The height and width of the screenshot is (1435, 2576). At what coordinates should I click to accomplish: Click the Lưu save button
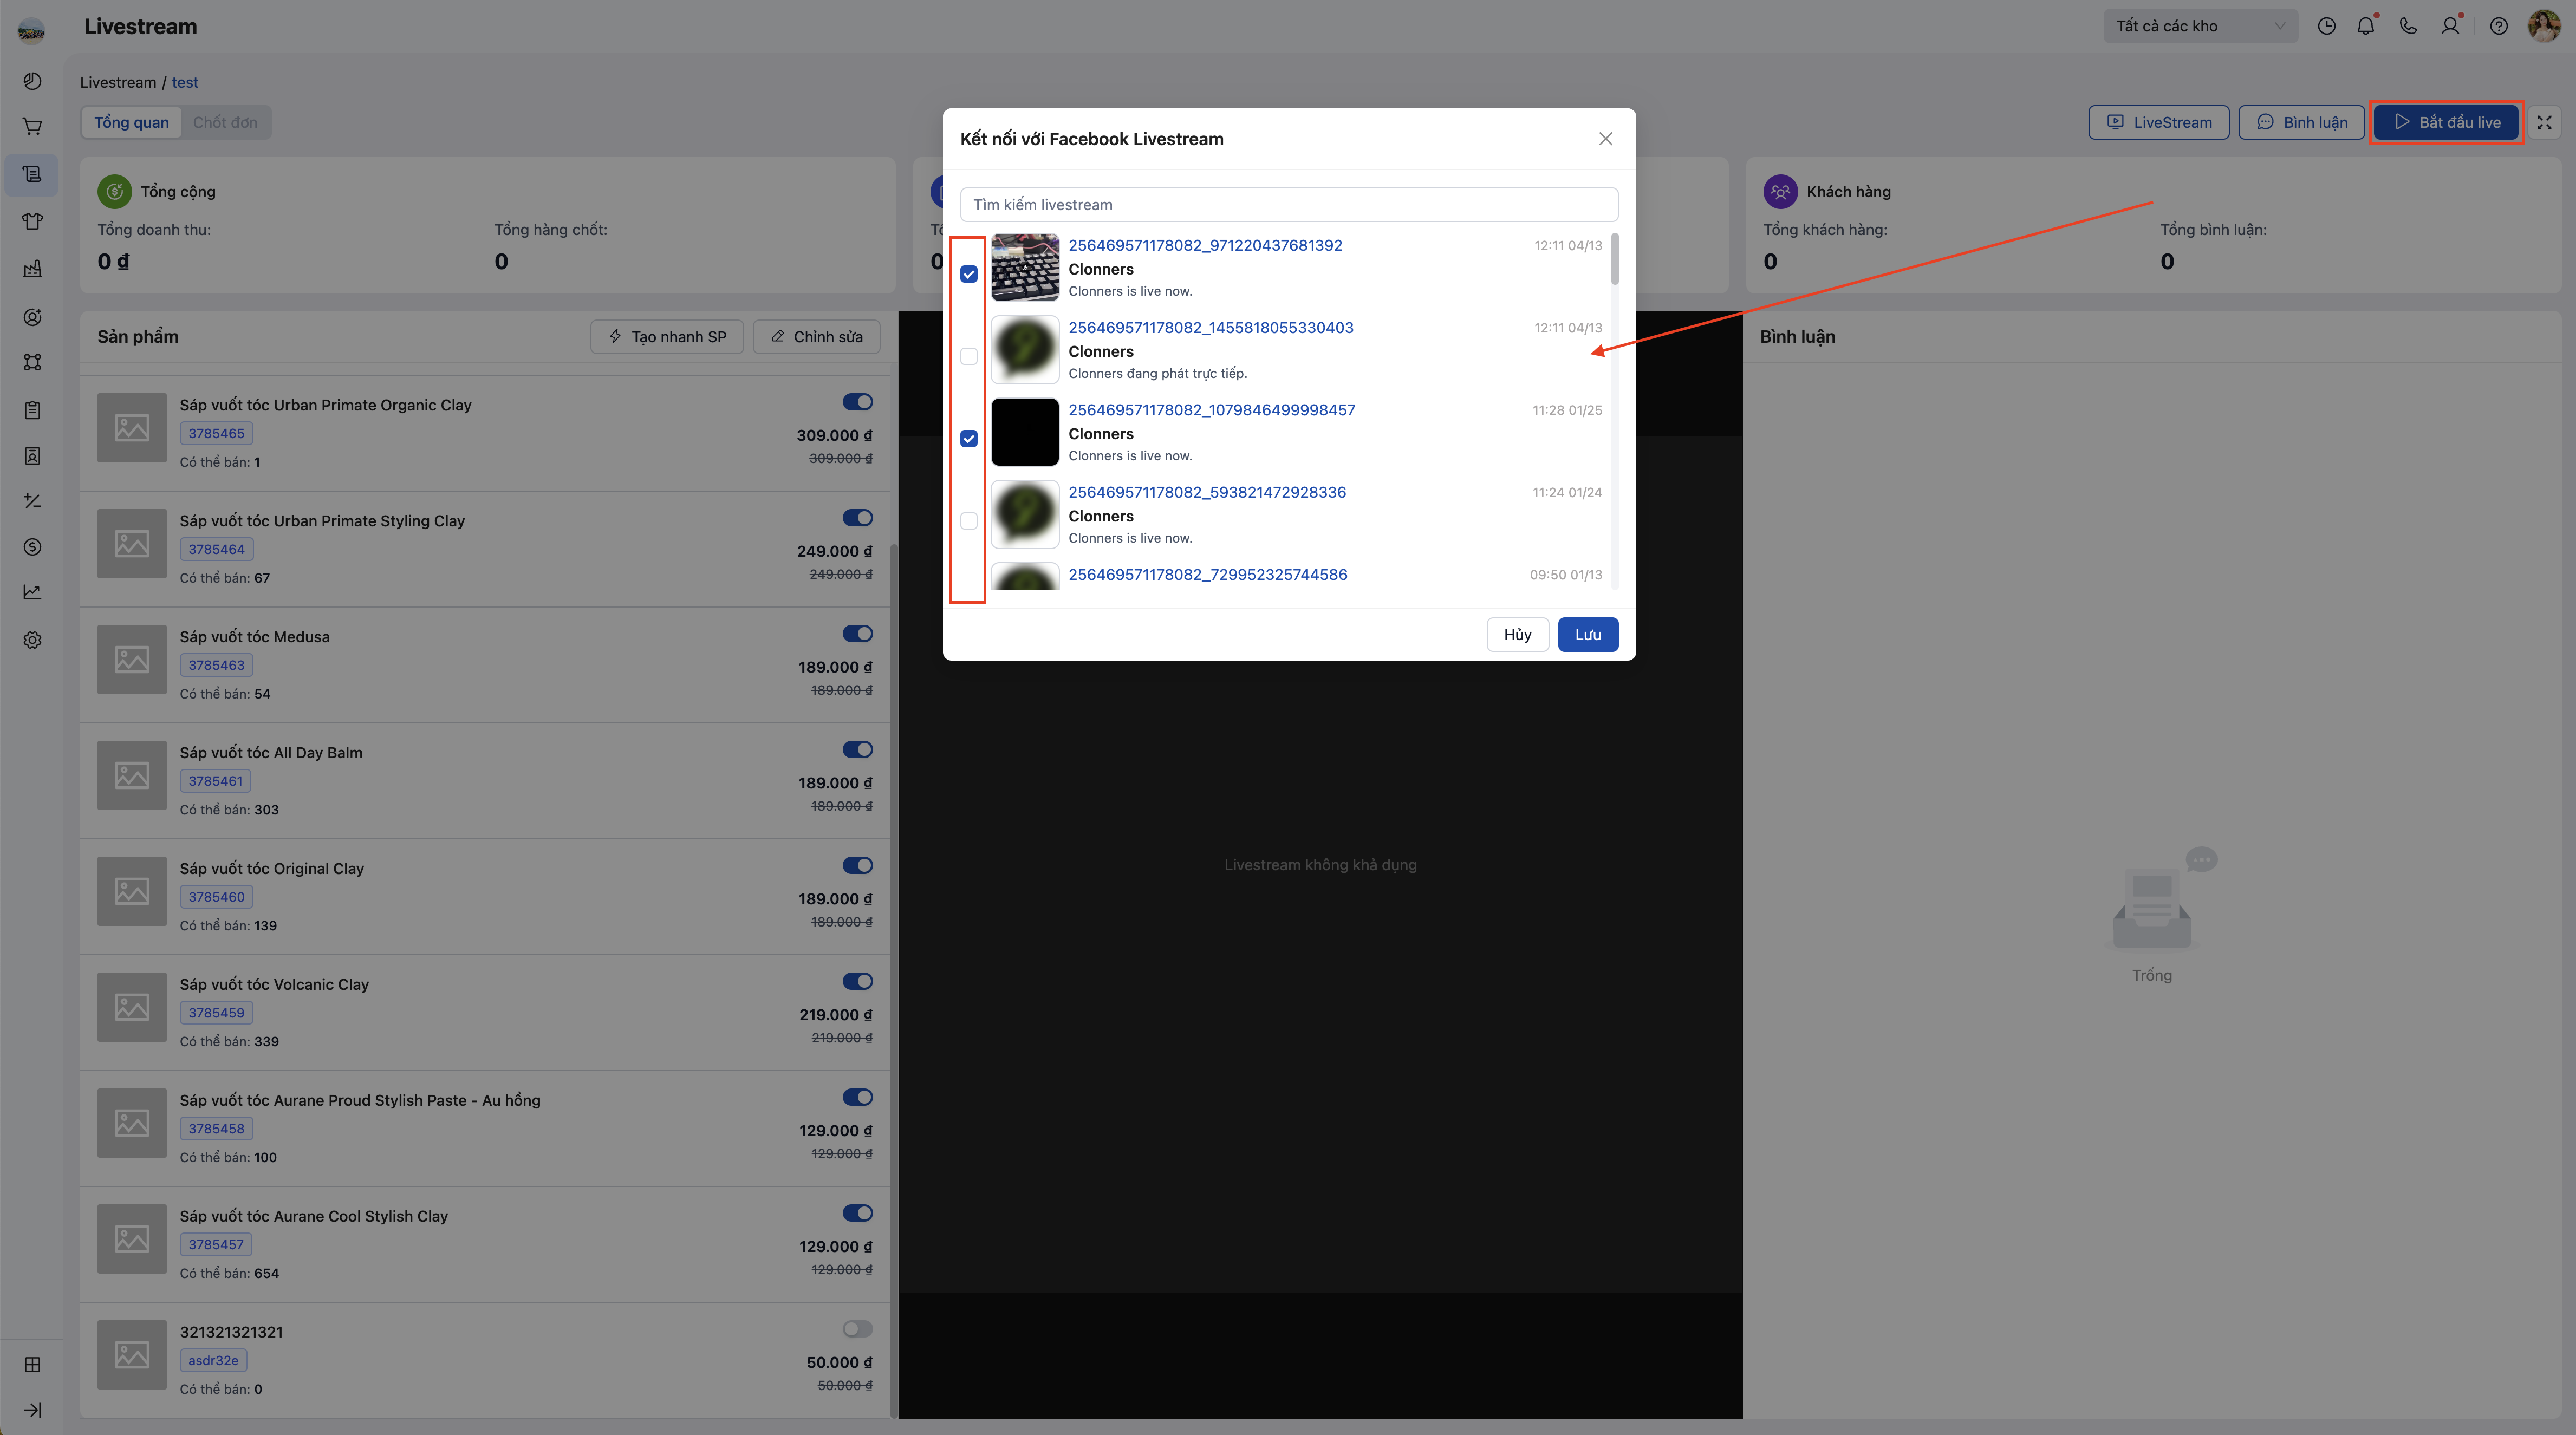[x=1588, y=635]
